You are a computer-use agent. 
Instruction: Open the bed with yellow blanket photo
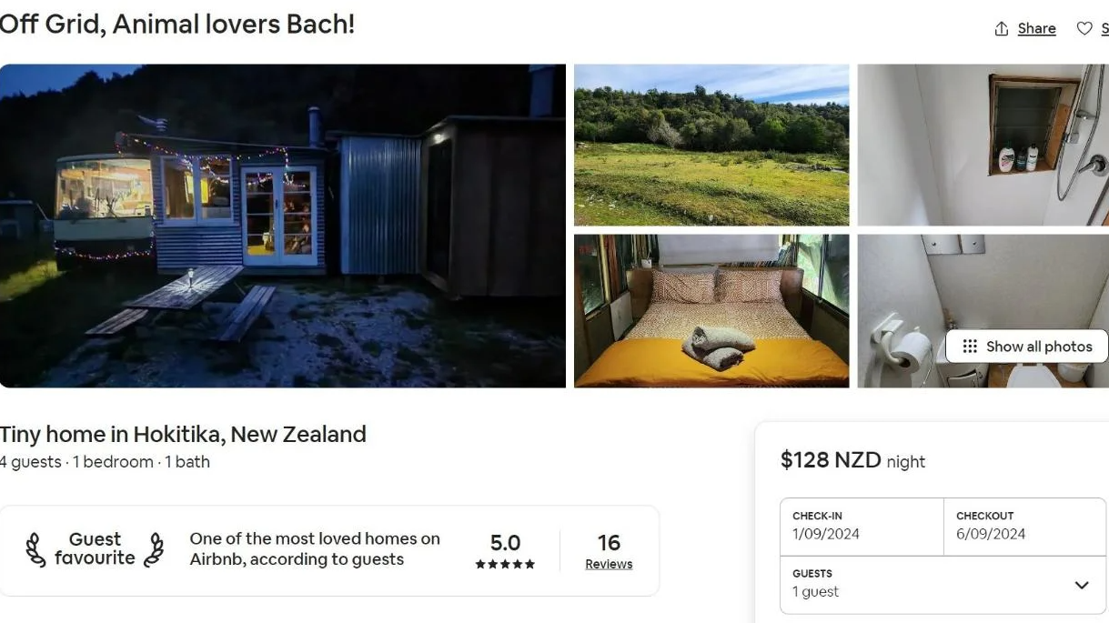pos(711,311)
